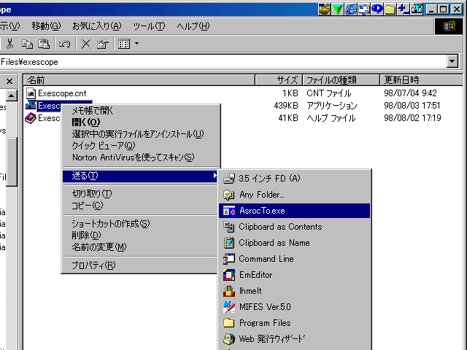Image resolution: width=467 pixels, height=350 pixels.
Task: Click ヘルプ ファイル type cell
Action: (331, 118)
